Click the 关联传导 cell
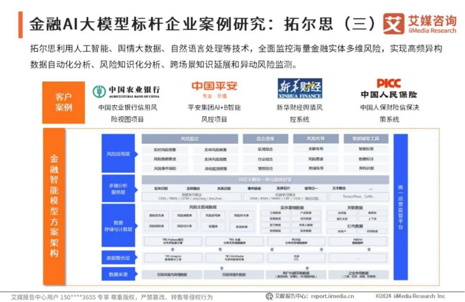The height and width of the screenshot is (302, 465). pyautogui.click(x=316, y=149)
